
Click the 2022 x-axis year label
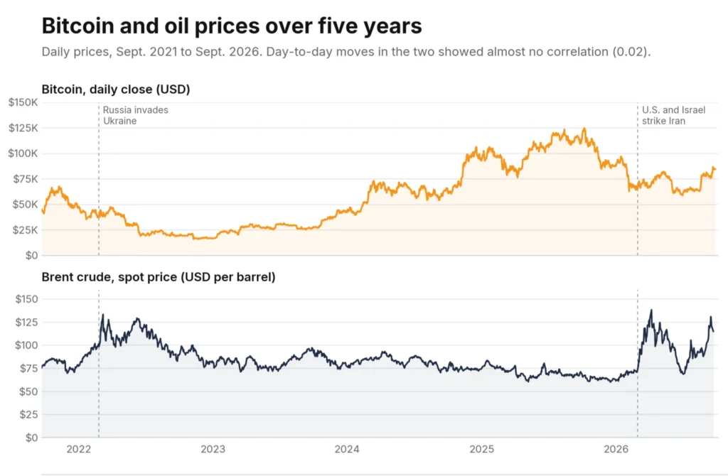[78, 449]
